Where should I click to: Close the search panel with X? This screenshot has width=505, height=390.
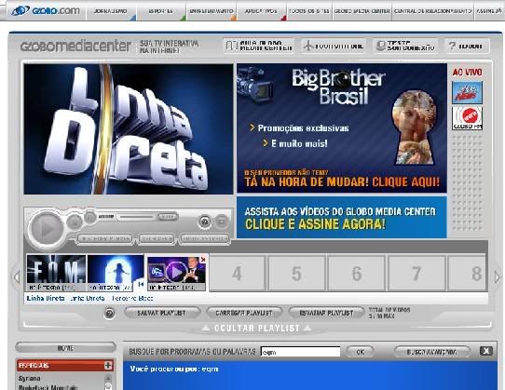(x=486, y=351)
